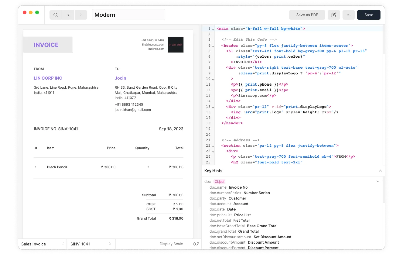Click the red close window dot

(25, 13)
